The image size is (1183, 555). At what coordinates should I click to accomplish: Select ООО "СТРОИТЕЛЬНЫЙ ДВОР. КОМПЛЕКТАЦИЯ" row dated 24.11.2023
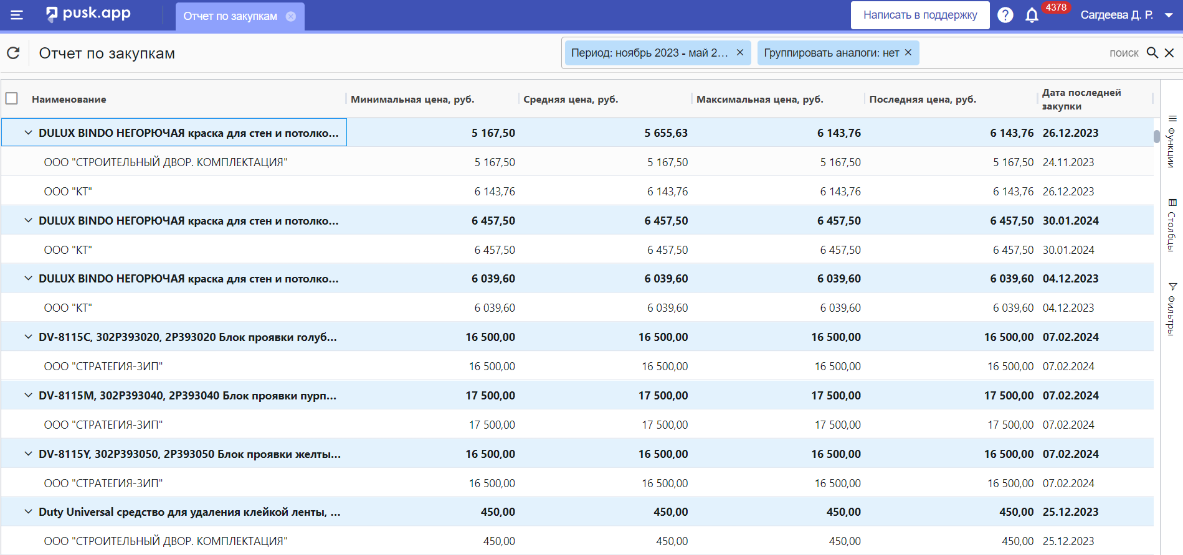click(x=577, y=162)
